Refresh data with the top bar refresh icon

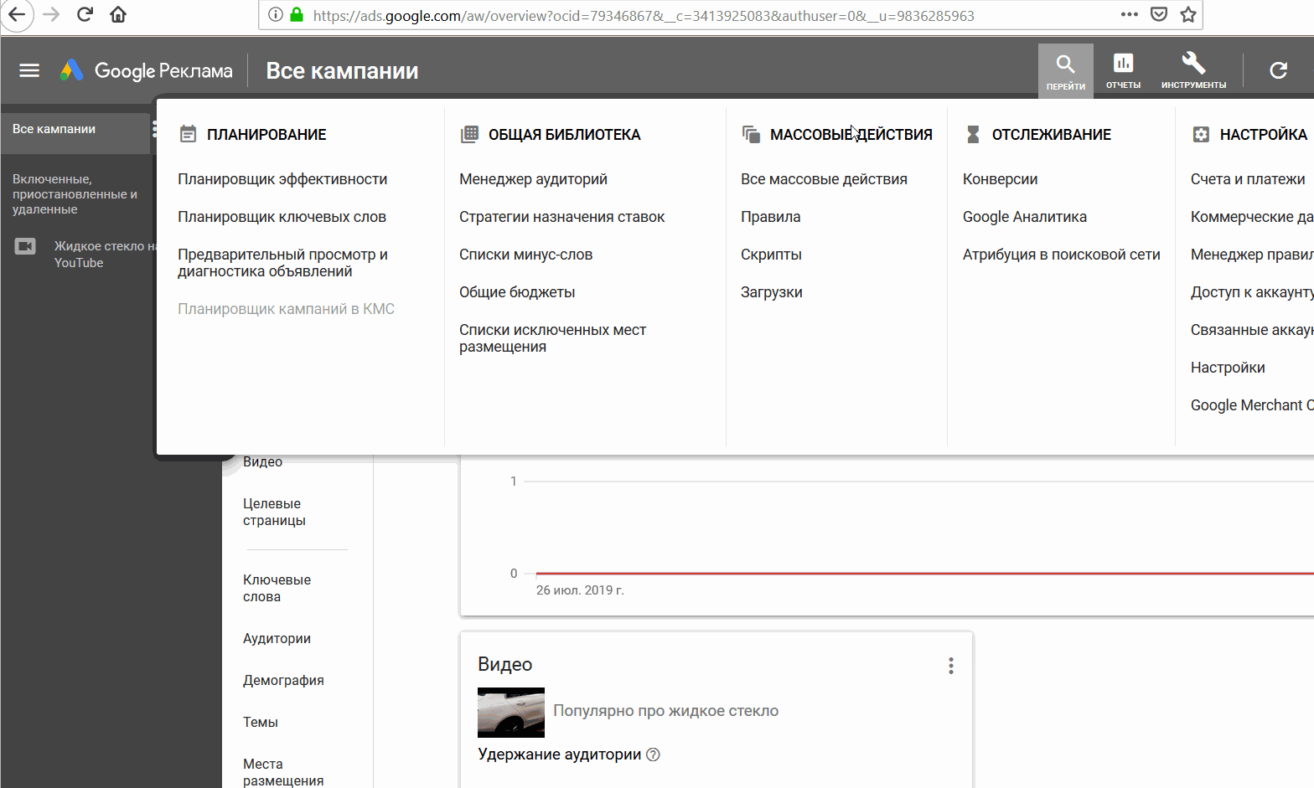pos(1278,70)
